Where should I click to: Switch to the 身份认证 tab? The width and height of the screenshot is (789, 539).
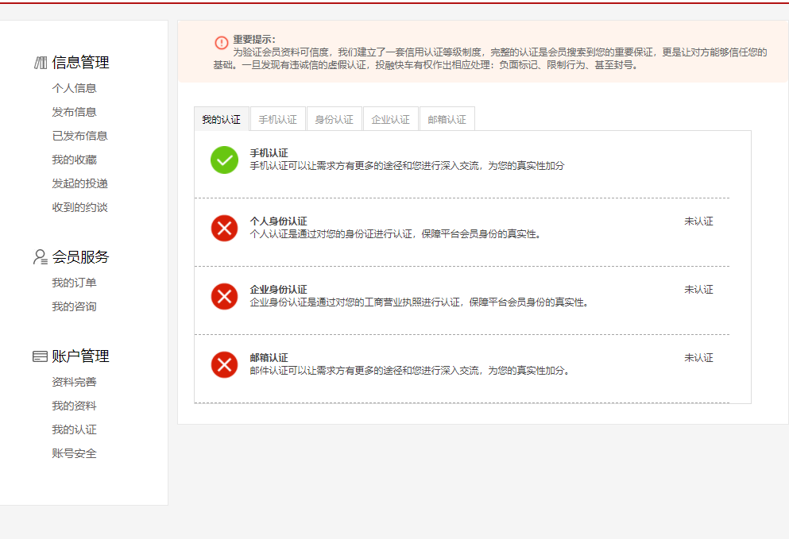(333, 117)
